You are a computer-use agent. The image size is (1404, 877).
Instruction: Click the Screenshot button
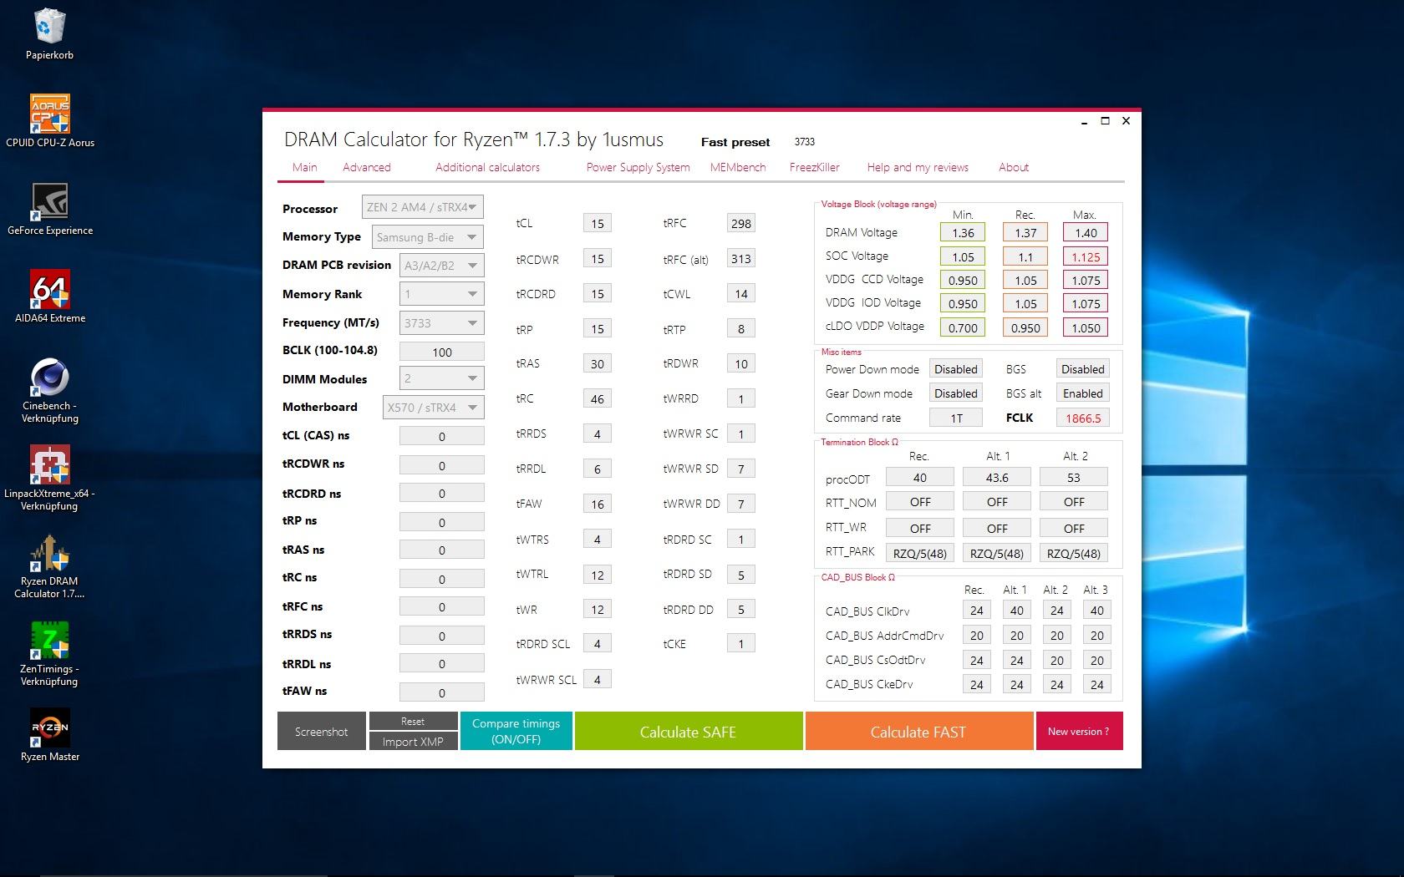pyautogui.click(x=321, y=731)
